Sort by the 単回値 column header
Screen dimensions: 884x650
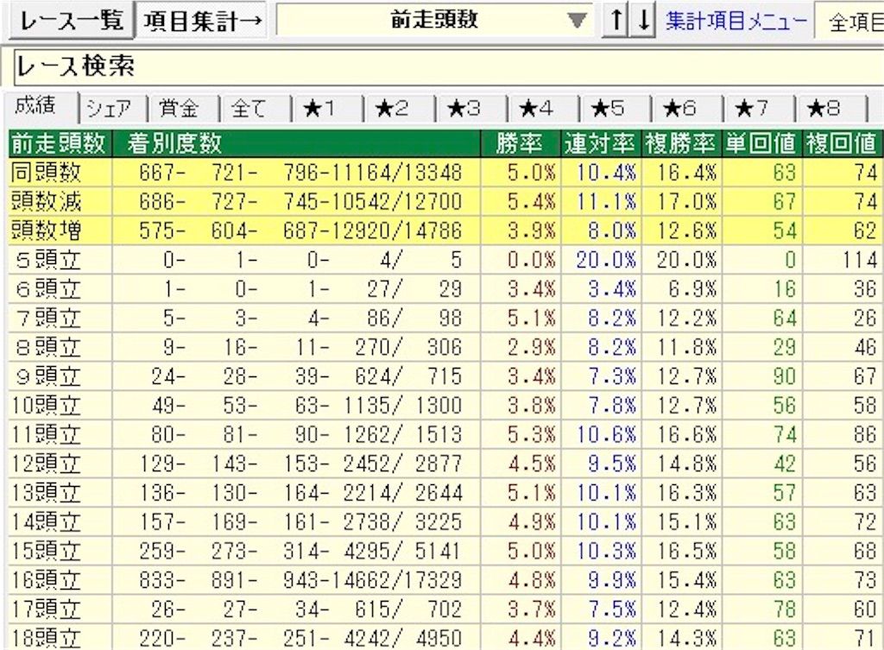pos(762,144)
